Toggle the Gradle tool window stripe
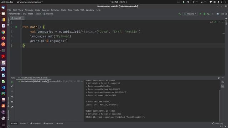Image resolution: width=228 pixels, height=128 pixels. (x=226, y=21)
